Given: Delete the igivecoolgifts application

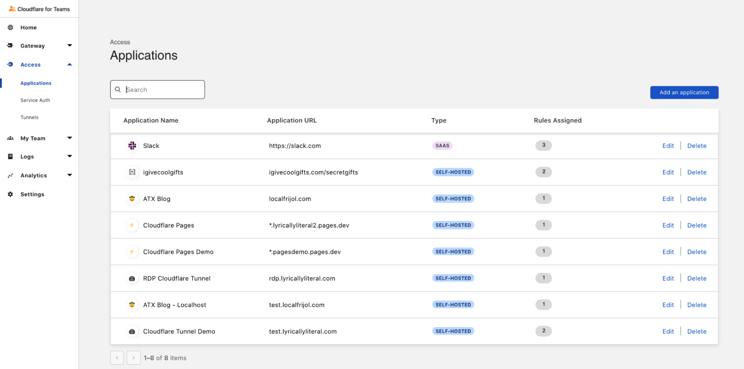Looking at the screenshot, I should point(697,172).
